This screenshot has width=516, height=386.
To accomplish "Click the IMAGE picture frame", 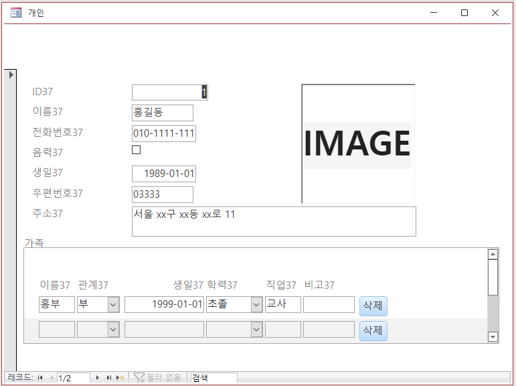I will point(358,143).
